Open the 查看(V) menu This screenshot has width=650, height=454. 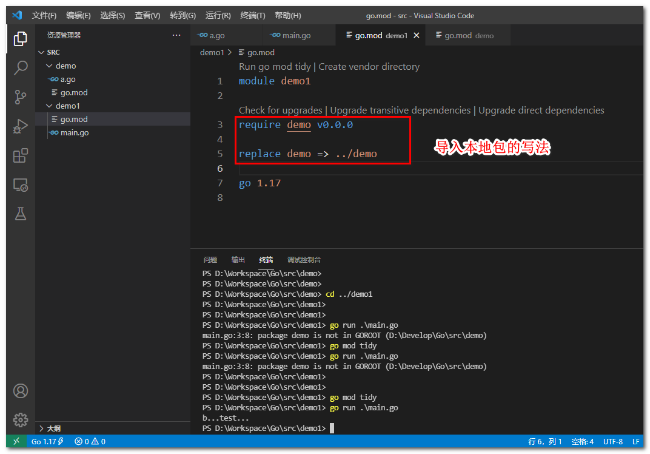[147, 15]
